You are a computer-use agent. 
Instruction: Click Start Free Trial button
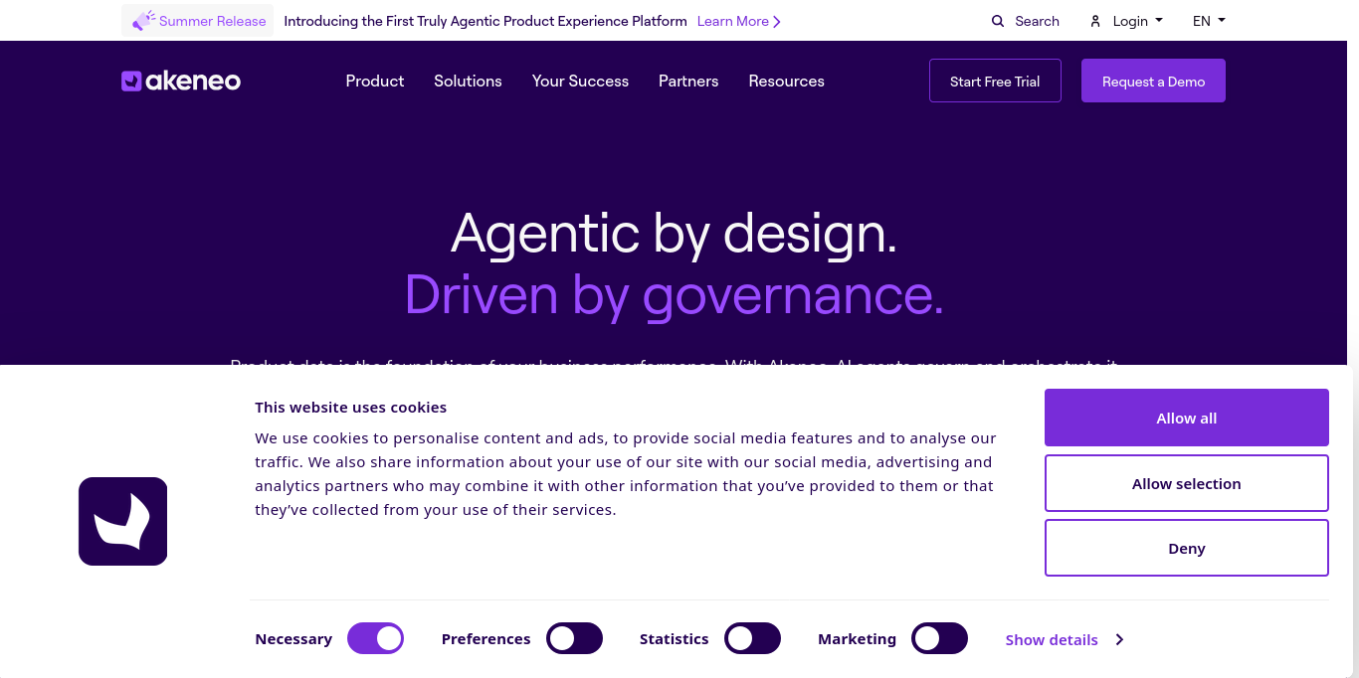click(x=995, y=81)
